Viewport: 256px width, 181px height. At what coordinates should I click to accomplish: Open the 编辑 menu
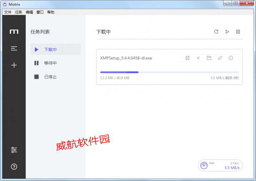29,12
